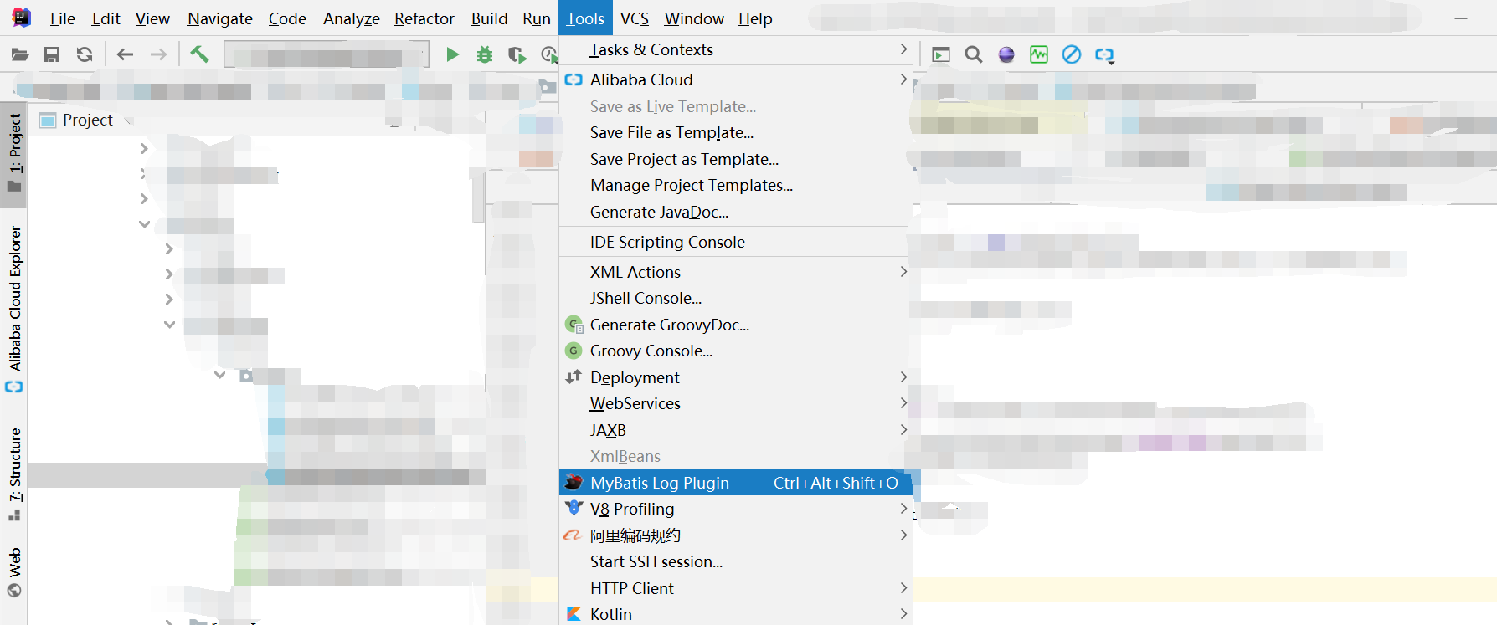Viewport: 1497px width, 625px height.
Task: Expand the Deployment submenu
Action: (736, 377)
